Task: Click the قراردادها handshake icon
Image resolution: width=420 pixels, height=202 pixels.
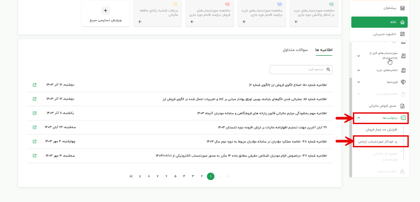Action: (x=403, y=82)
